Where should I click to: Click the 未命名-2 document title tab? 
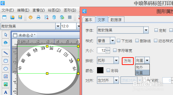pos(27,35)
